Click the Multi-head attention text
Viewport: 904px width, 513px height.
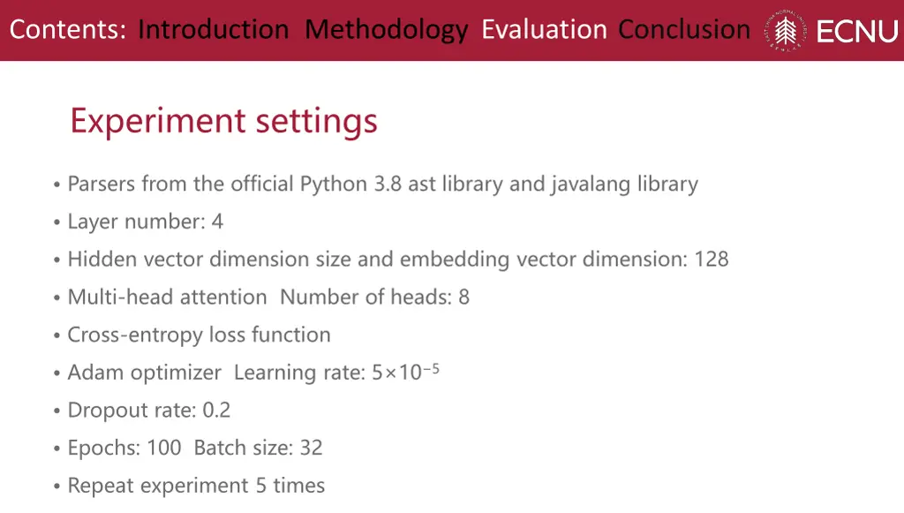tap(167, 298)
